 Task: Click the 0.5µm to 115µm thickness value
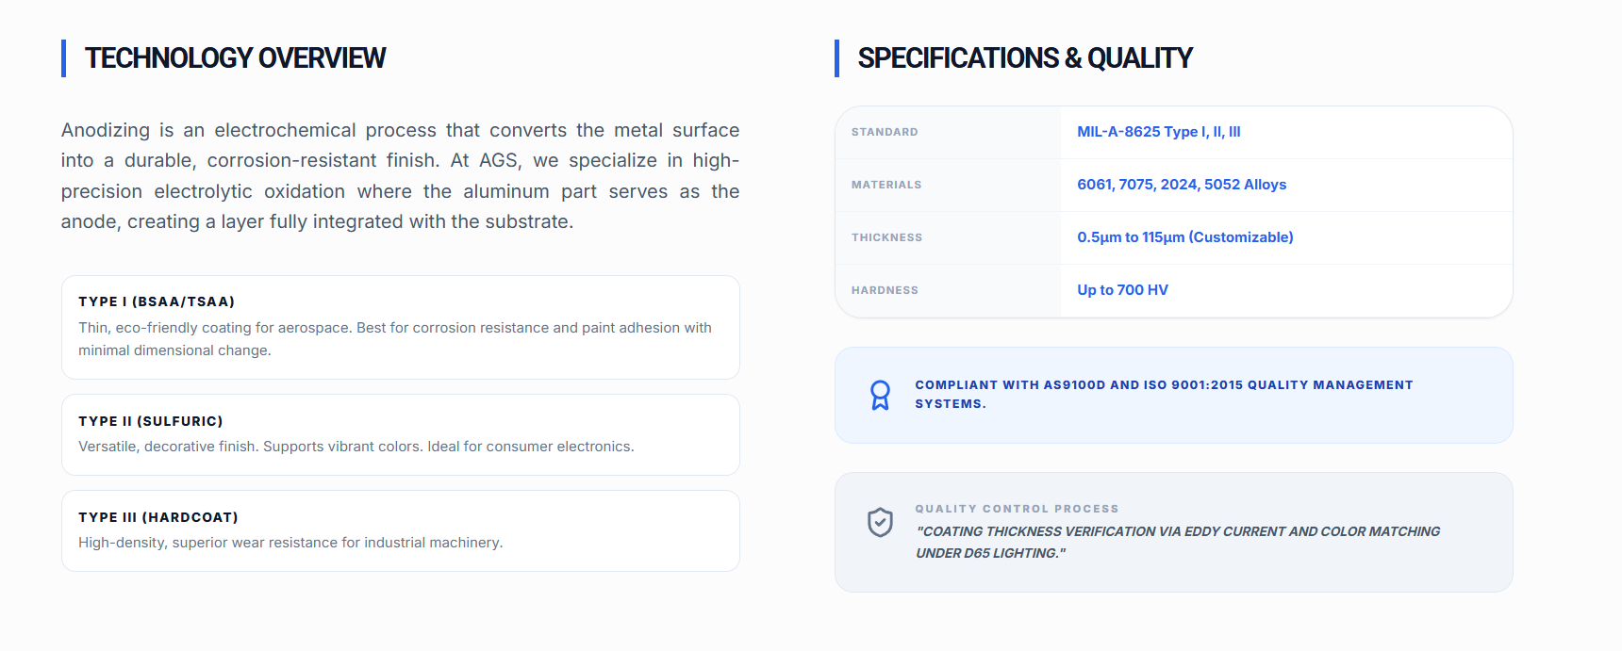pyautogui.click(x=1185, y=237)
